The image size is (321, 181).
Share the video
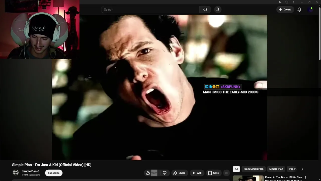pos(180,173)
